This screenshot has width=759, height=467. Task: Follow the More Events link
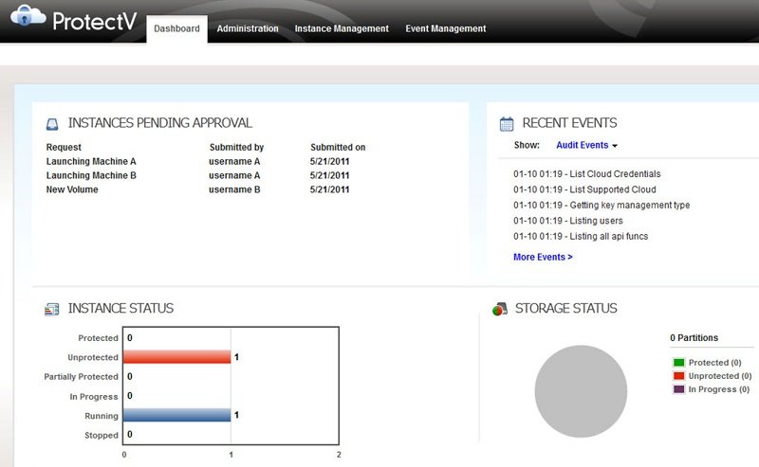point(543,258)
